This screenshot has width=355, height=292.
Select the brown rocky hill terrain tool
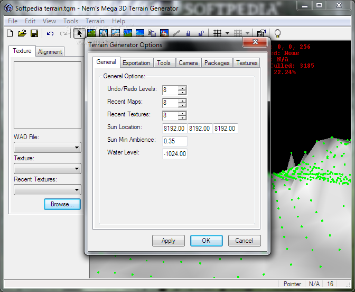pos(116,33)
